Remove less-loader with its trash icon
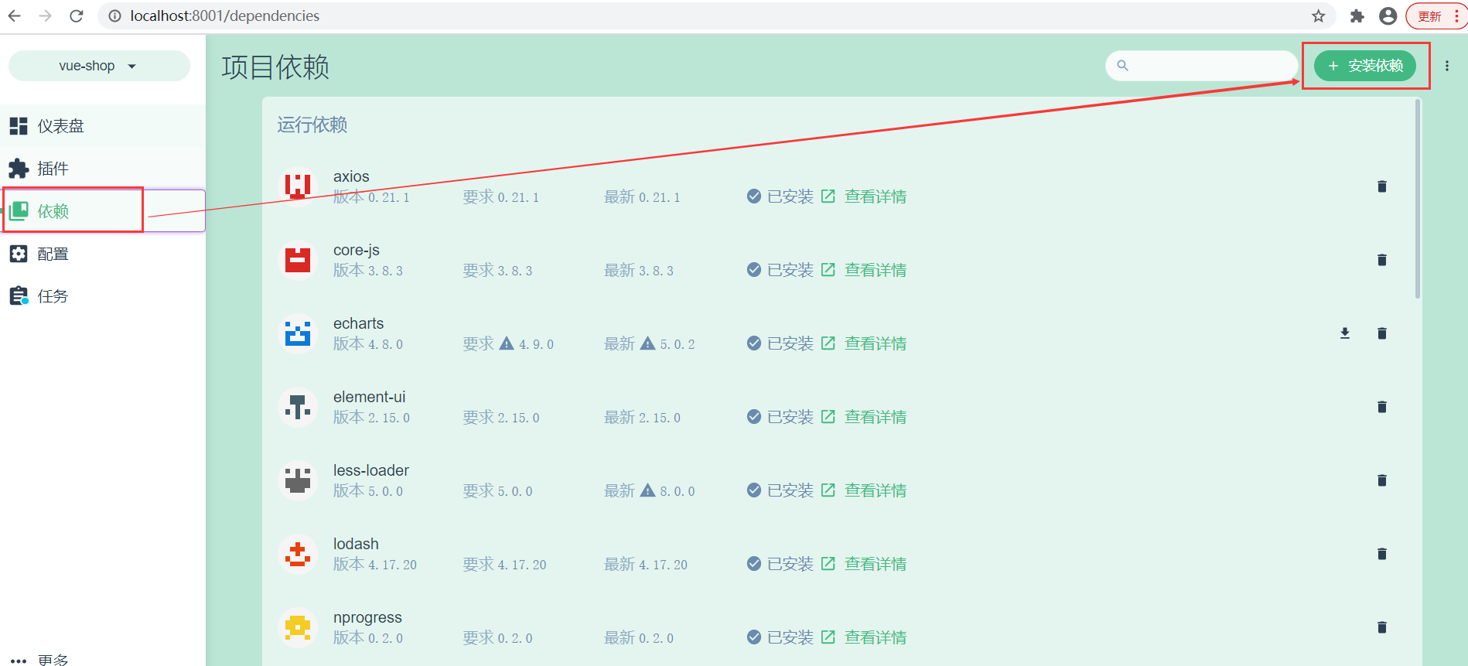 pyautogui.click(x=1381, y=480)
